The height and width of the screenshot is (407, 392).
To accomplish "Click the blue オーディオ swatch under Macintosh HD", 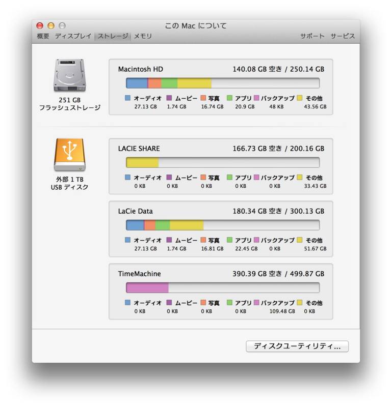I will click(127, 98).
